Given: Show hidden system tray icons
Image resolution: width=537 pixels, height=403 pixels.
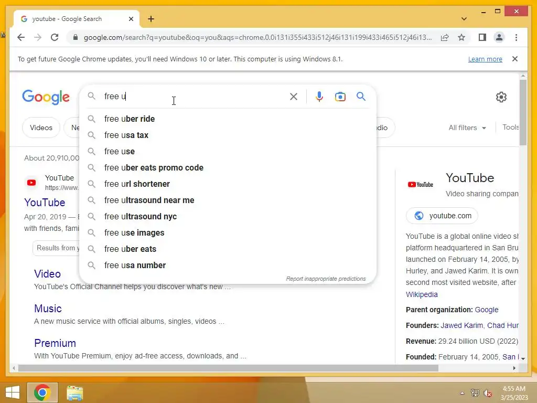Looking at the screenshot, I should click(462, 393).
